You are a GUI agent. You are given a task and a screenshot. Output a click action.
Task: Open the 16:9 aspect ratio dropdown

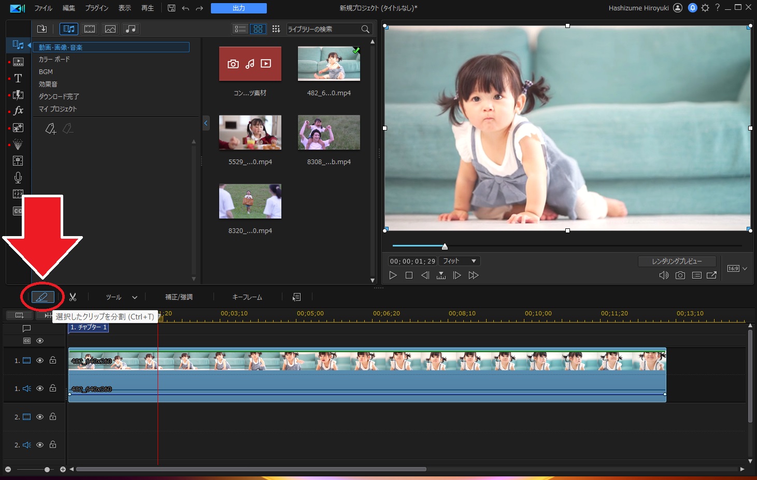[x=737, y=268]
